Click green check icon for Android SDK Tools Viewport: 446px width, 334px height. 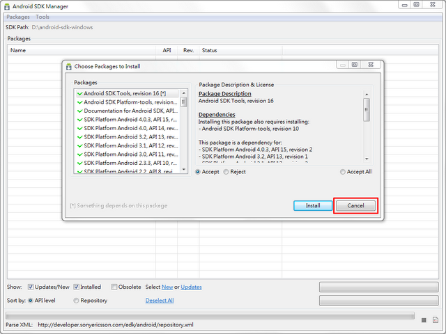80,94
